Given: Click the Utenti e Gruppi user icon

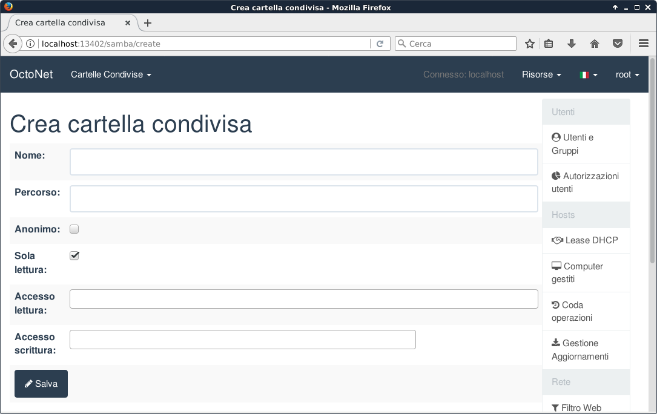Looking at the screenshot, I should tap(556, 137).
